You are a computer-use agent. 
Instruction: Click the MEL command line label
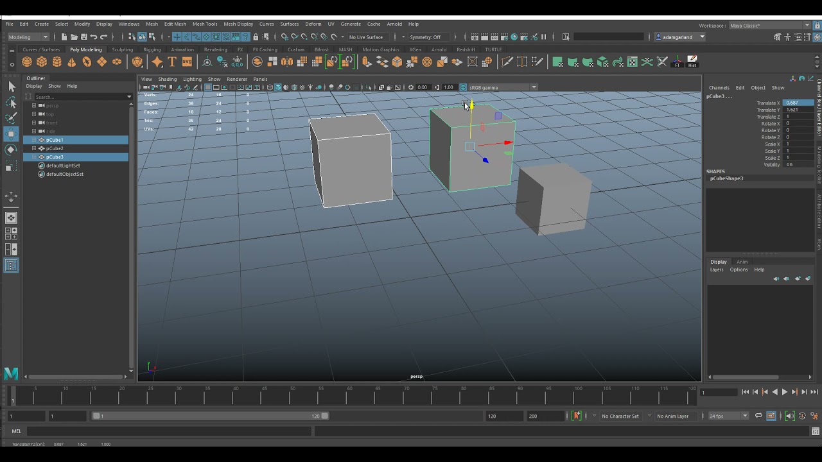pos(17,431)
